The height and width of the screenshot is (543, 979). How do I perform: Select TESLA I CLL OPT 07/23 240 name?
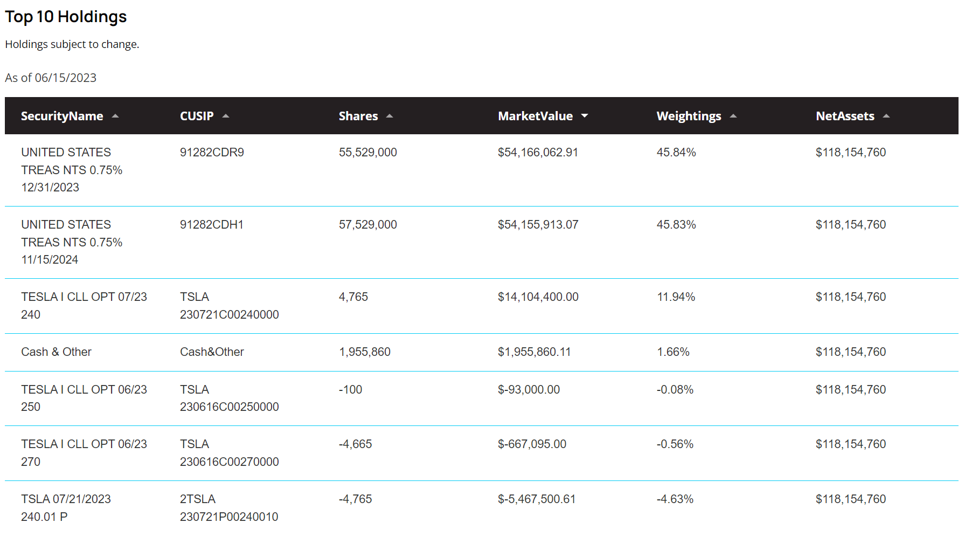coord(84,306)
